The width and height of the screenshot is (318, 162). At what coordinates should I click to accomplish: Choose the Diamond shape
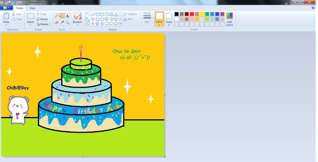click(93, 19)
